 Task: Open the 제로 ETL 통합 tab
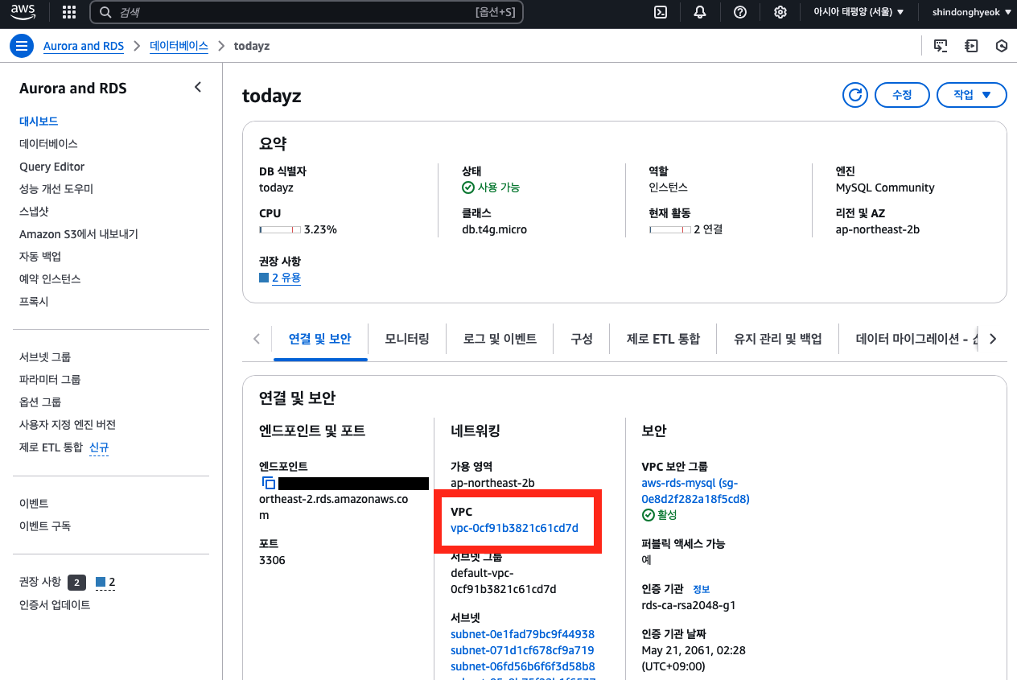[663, 339]
